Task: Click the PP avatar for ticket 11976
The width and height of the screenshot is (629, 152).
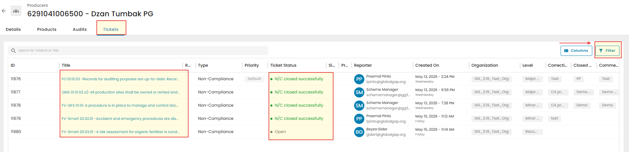Action: coord(359,79)
